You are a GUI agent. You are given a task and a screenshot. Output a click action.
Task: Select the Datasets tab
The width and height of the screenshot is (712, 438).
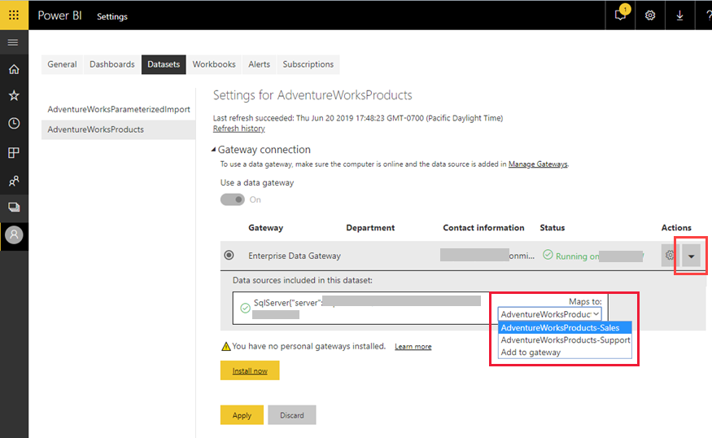(164, 64)
